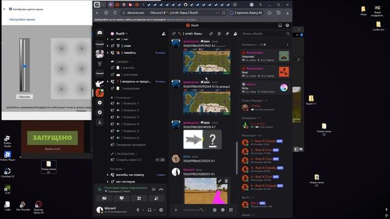
Task: Open the Discord help question mark icon
Action: coord(287,26)
